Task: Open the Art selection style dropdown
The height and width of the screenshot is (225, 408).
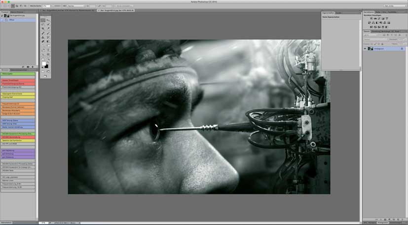Action: pos(76,6)
